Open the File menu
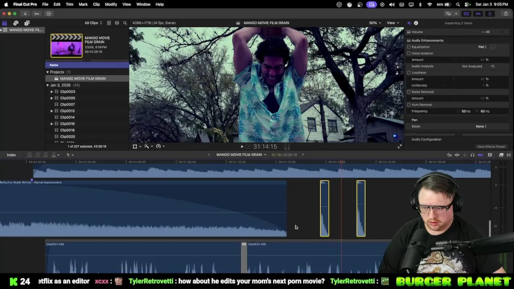 tap(45, 4)
